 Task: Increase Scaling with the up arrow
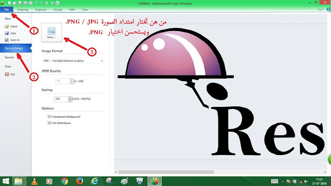[x=70, y=98]
